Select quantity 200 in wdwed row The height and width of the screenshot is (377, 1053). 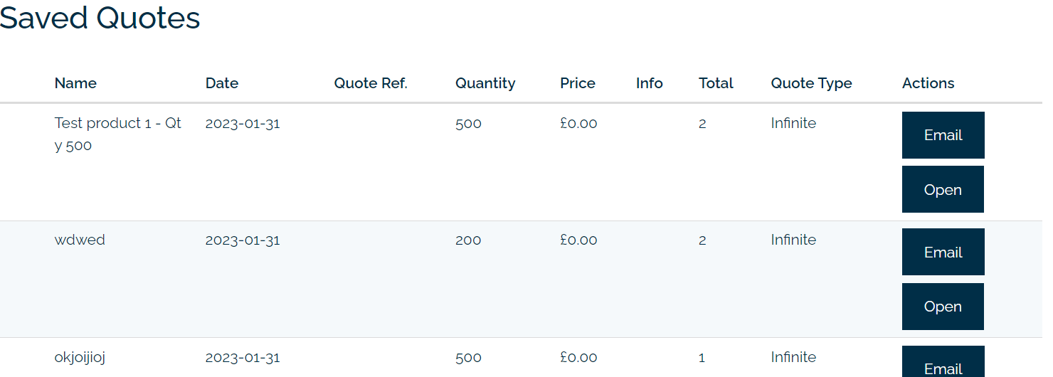468,240
